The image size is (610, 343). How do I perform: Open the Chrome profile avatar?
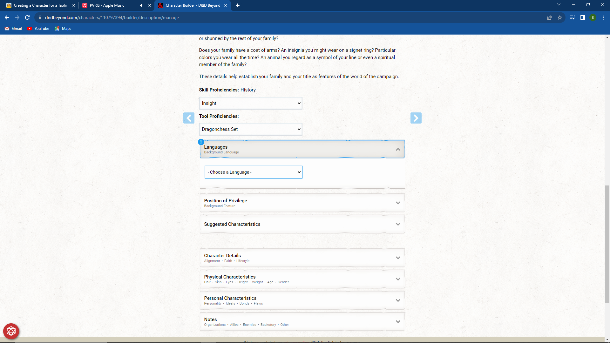(593, 17)
